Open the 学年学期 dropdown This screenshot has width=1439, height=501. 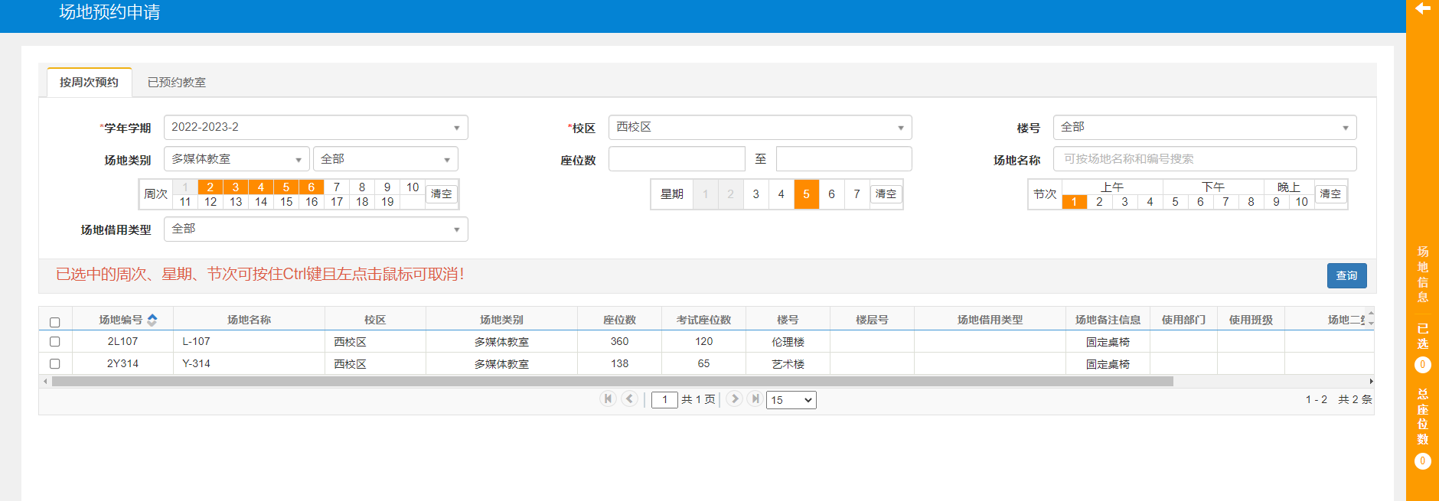pyautogui.click(x=315, y=128)
